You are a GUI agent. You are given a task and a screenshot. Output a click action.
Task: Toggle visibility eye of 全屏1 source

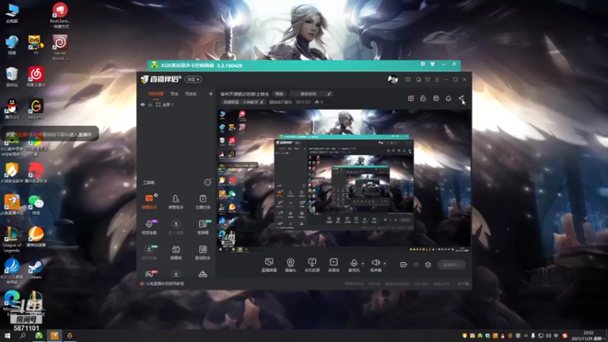point(143,105)
